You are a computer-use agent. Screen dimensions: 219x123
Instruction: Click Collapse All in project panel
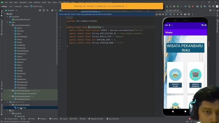[48, 10]
